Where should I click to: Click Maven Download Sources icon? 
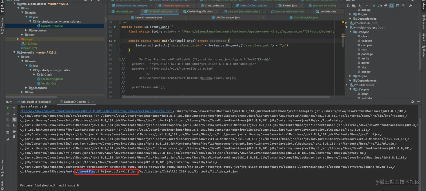click(x=360, y=6)
